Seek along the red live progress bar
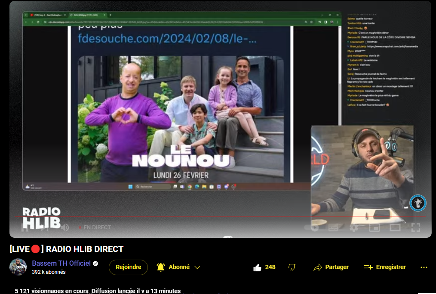436x294 pixels. pos(220,217)
